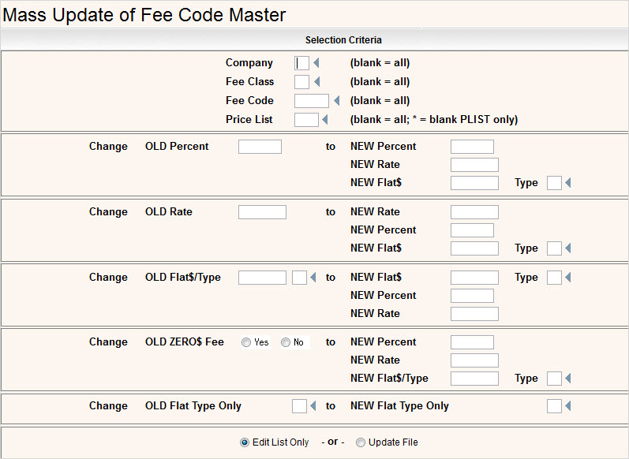
Task: Click Type box in OLD Flat$/Type section
Action: (554, 278)
